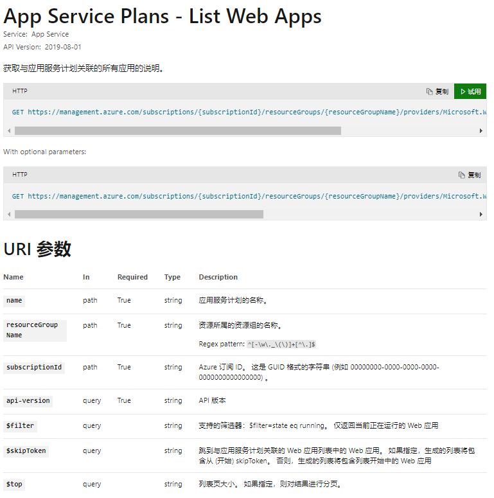This screenshot has height=498, width=494.
Task: Click the regex pattern code snippet
Action: point(281,344)
